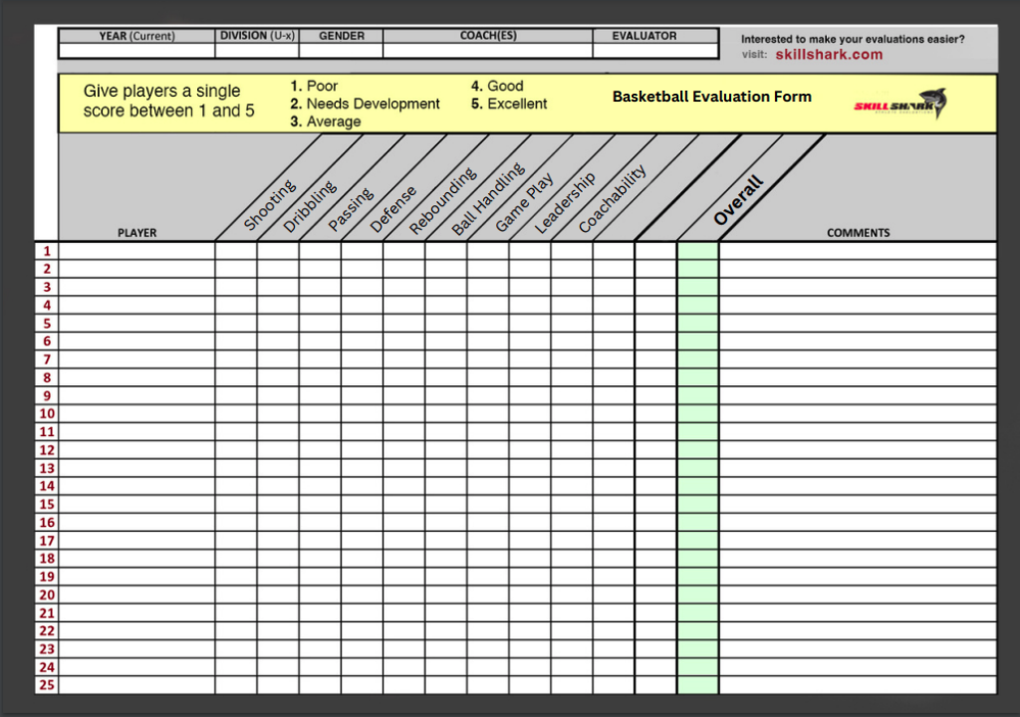Image resolution: width=1020 pixels, height=717 pixels.
Task: Click the PLAYER column header
Action: 136,233
